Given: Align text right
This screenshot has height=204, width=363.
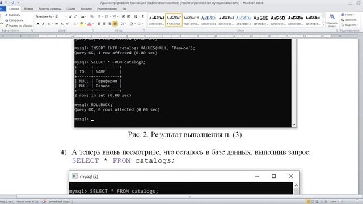Looking at the screenshot, I should 109,24.
